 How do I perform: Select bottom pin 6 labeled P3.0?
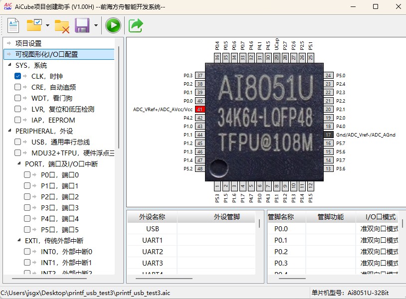coord(259,186)
